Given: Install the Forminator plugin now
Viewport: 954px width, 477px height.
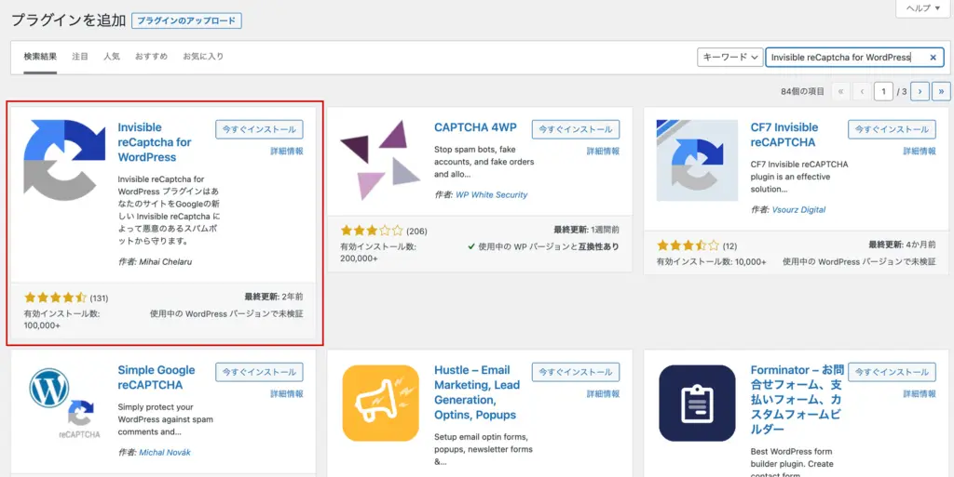Looking at the screenshot, I should point(892,372).
